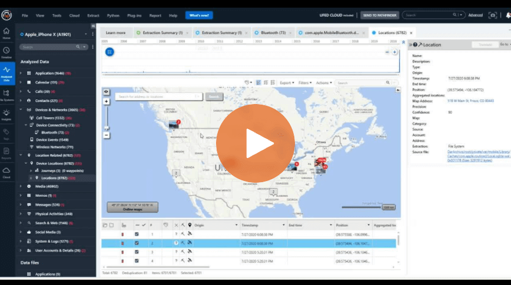Open the Timeline sidebar section
This screenshot has height=285, width=511.
pos(6,53)
